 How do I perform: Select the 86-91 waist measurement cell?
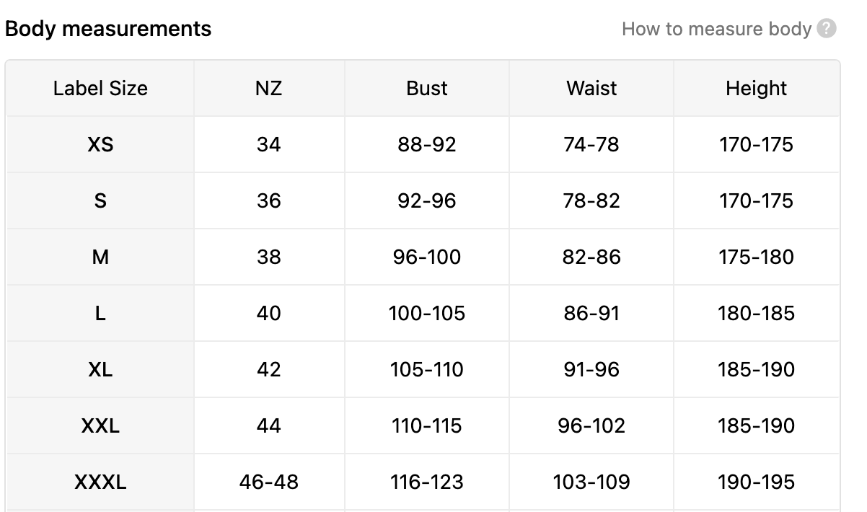(x=591, y=313)
